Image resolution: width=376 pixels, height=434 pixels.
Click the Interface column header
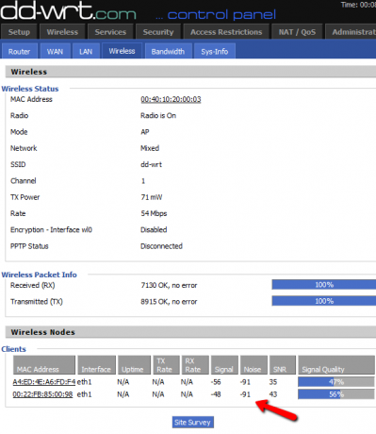point(96,365)
